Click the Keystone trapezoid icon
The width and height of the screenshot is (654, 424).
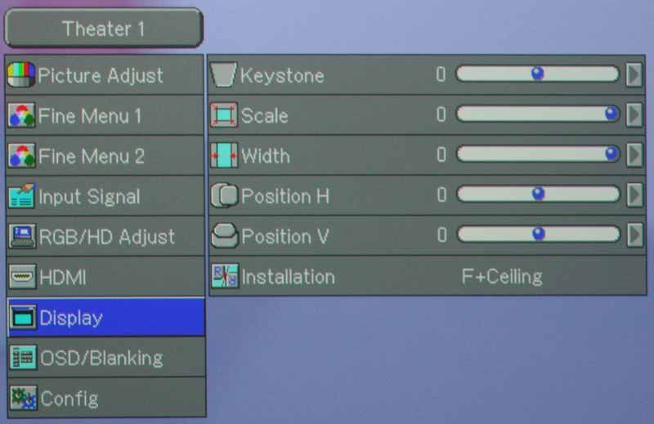pyautogui.click(x=223, y=75)
